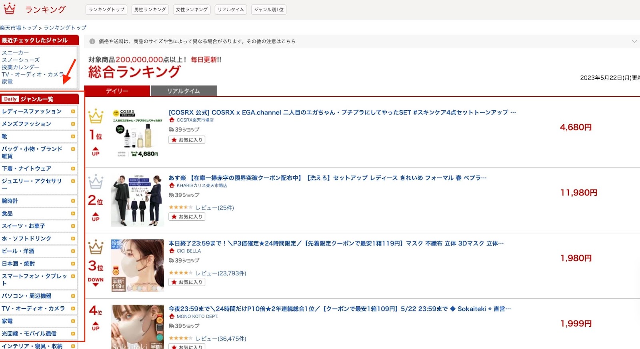The height and width of the screenshot is (349, 640).
Task: Click arrow icon next to 日本酒・焼酎
Action: (x=73, y=263)
